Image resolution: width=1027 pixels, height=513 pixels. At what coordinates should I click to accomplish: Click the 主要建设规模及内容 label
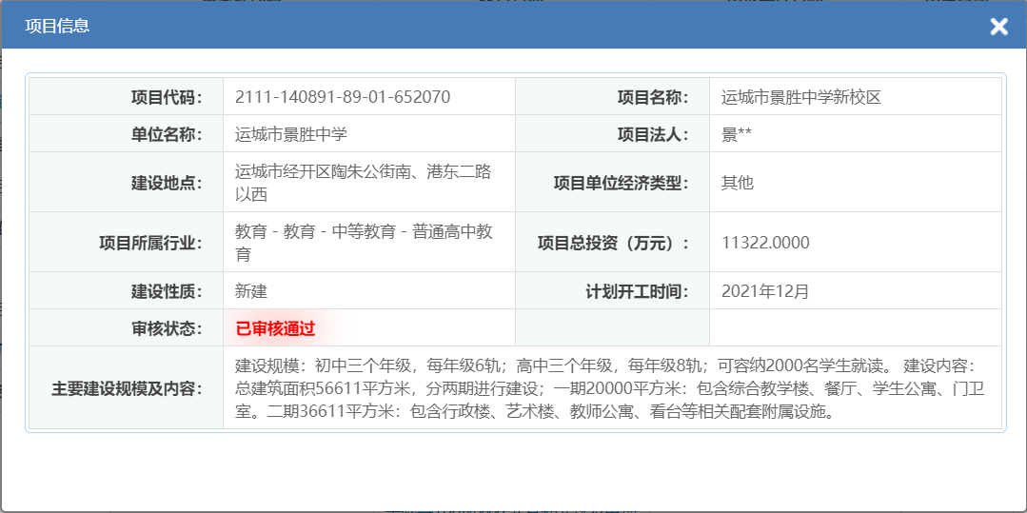(x=127, y=388)
